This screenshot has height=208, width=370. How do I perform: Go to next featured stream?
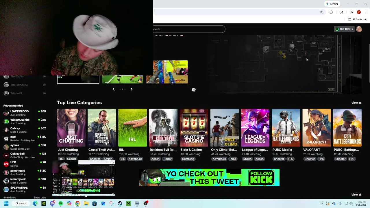132,89
